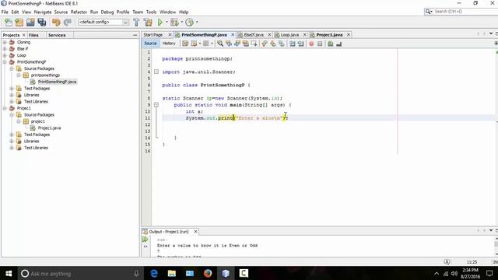This screenshot has width=498, height=280.
Task: Open the File menu
Action: click(x=5, y=12)
